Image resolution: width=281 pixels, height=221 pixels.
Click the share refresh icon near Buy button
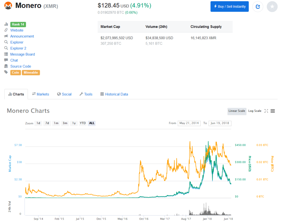[x=258, y=6]
